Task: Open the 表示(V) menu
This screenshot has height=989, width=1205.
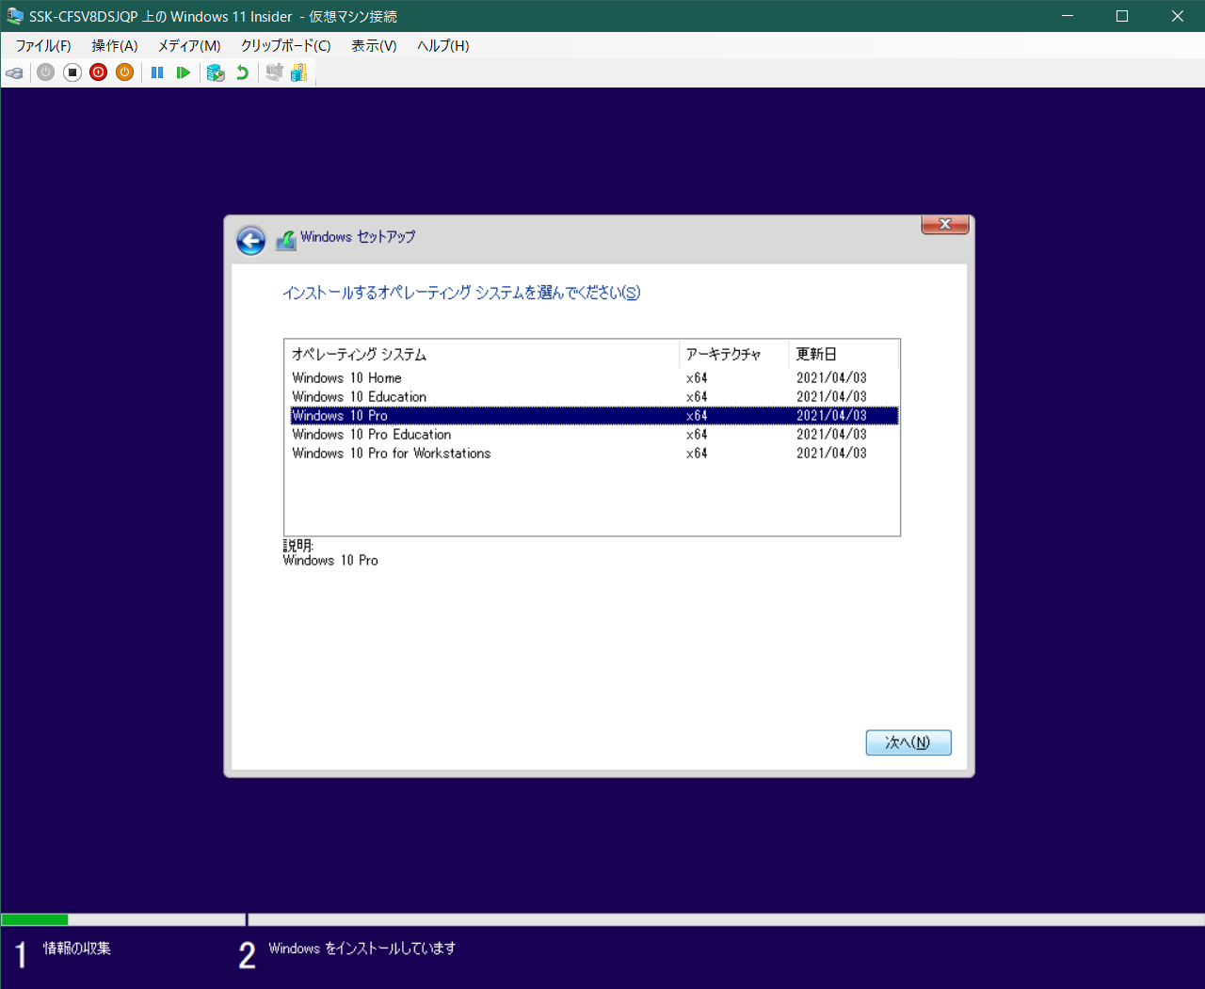Action: [374, 45]
